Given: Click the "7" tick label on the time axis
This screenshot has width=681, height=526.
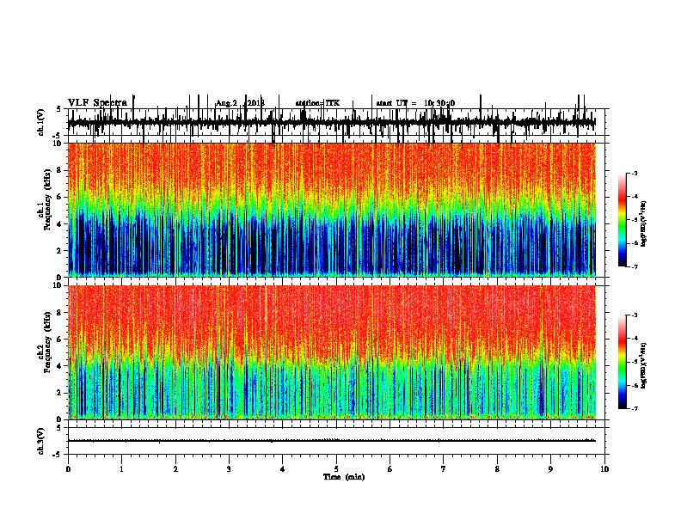Looking at the screenshot, I should coord(444,469).
